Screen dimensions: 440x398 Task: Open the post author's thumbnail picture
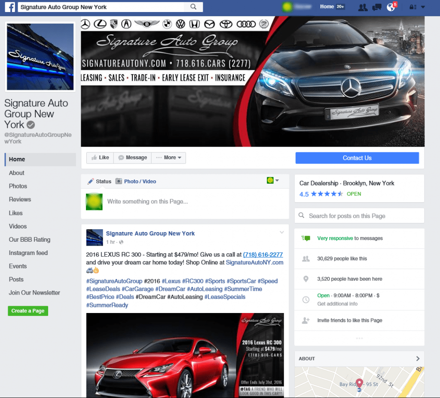95,237
